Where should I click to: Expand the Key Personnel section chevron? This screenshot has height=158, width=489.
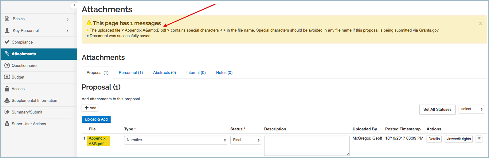(x=68, y=31)
